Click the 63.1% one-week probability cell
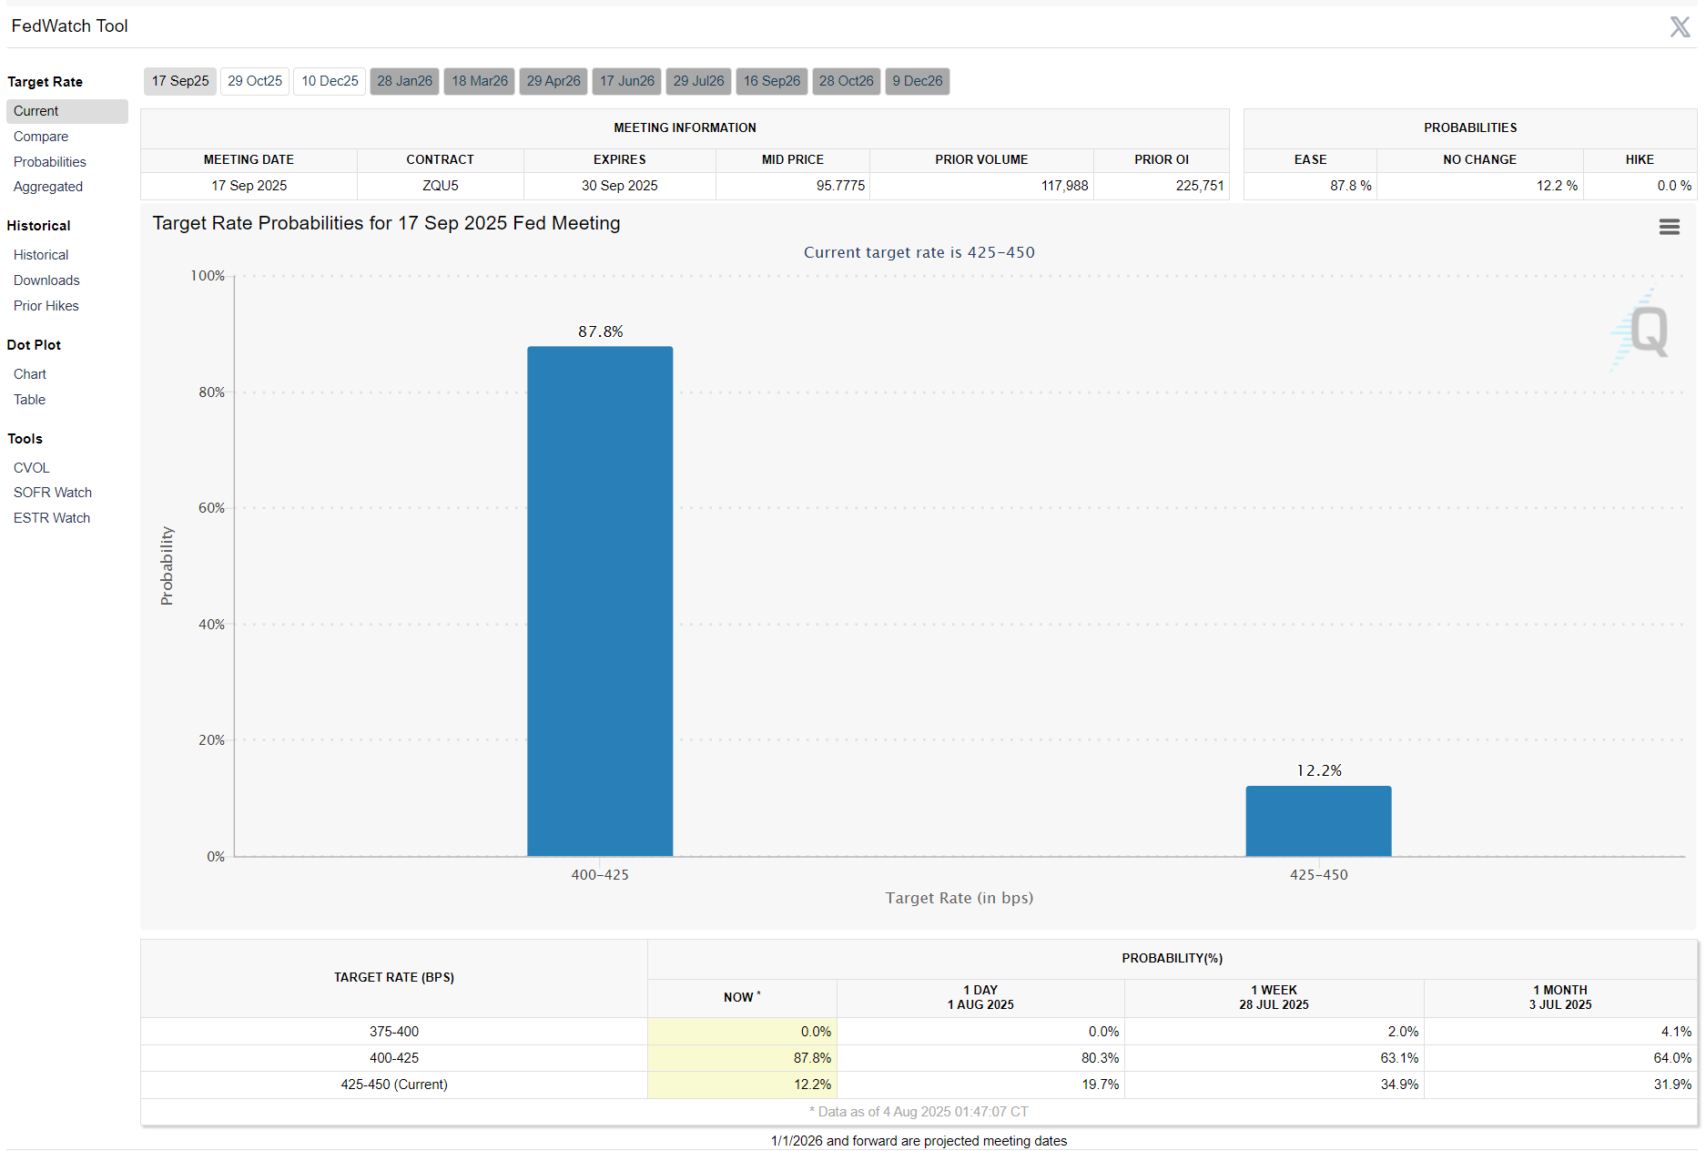Viewport: 1706px width, 1151px height. pyautogui.click(x=1274, y=1058)
